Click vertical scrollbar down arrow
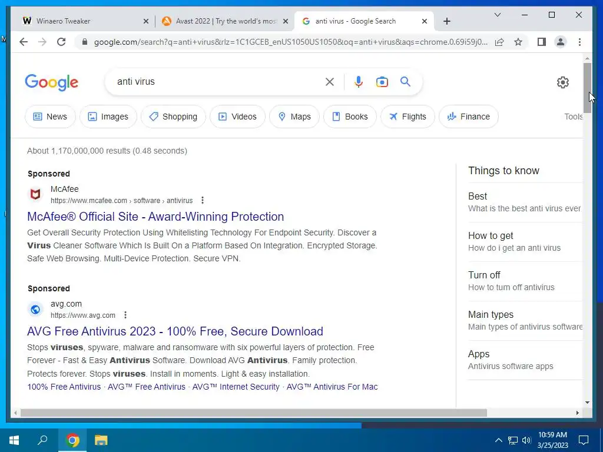603x452 pixels. [587, 403]
